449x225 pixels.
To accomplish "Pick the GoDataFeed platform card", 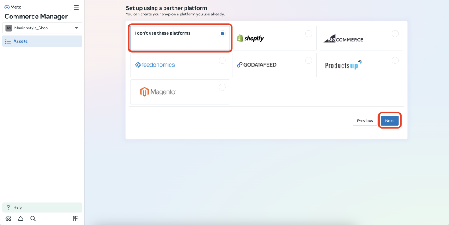I will pos(274,65).
